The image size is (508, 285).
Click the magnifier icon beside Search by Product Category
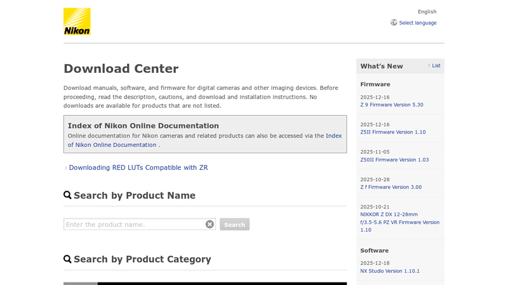click(67, 259)
